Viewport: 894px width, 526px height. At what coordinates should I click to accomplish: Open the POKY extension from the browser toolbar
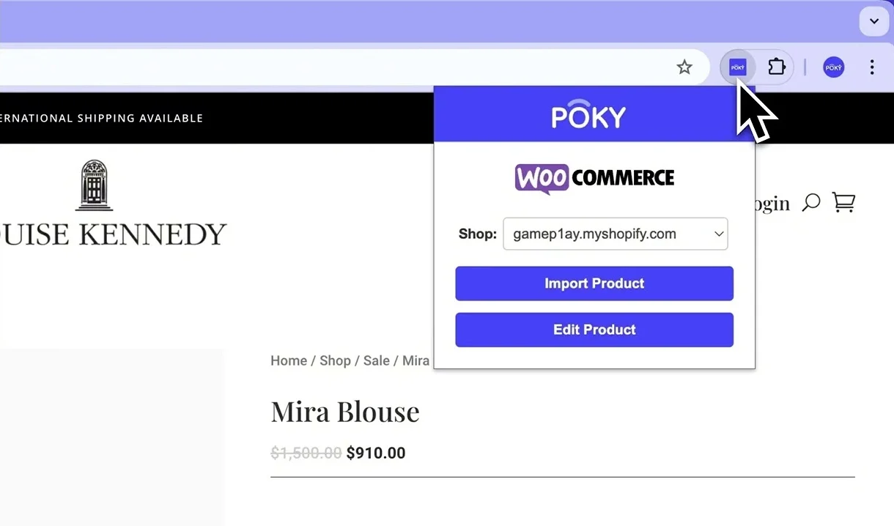pos(737,67)
